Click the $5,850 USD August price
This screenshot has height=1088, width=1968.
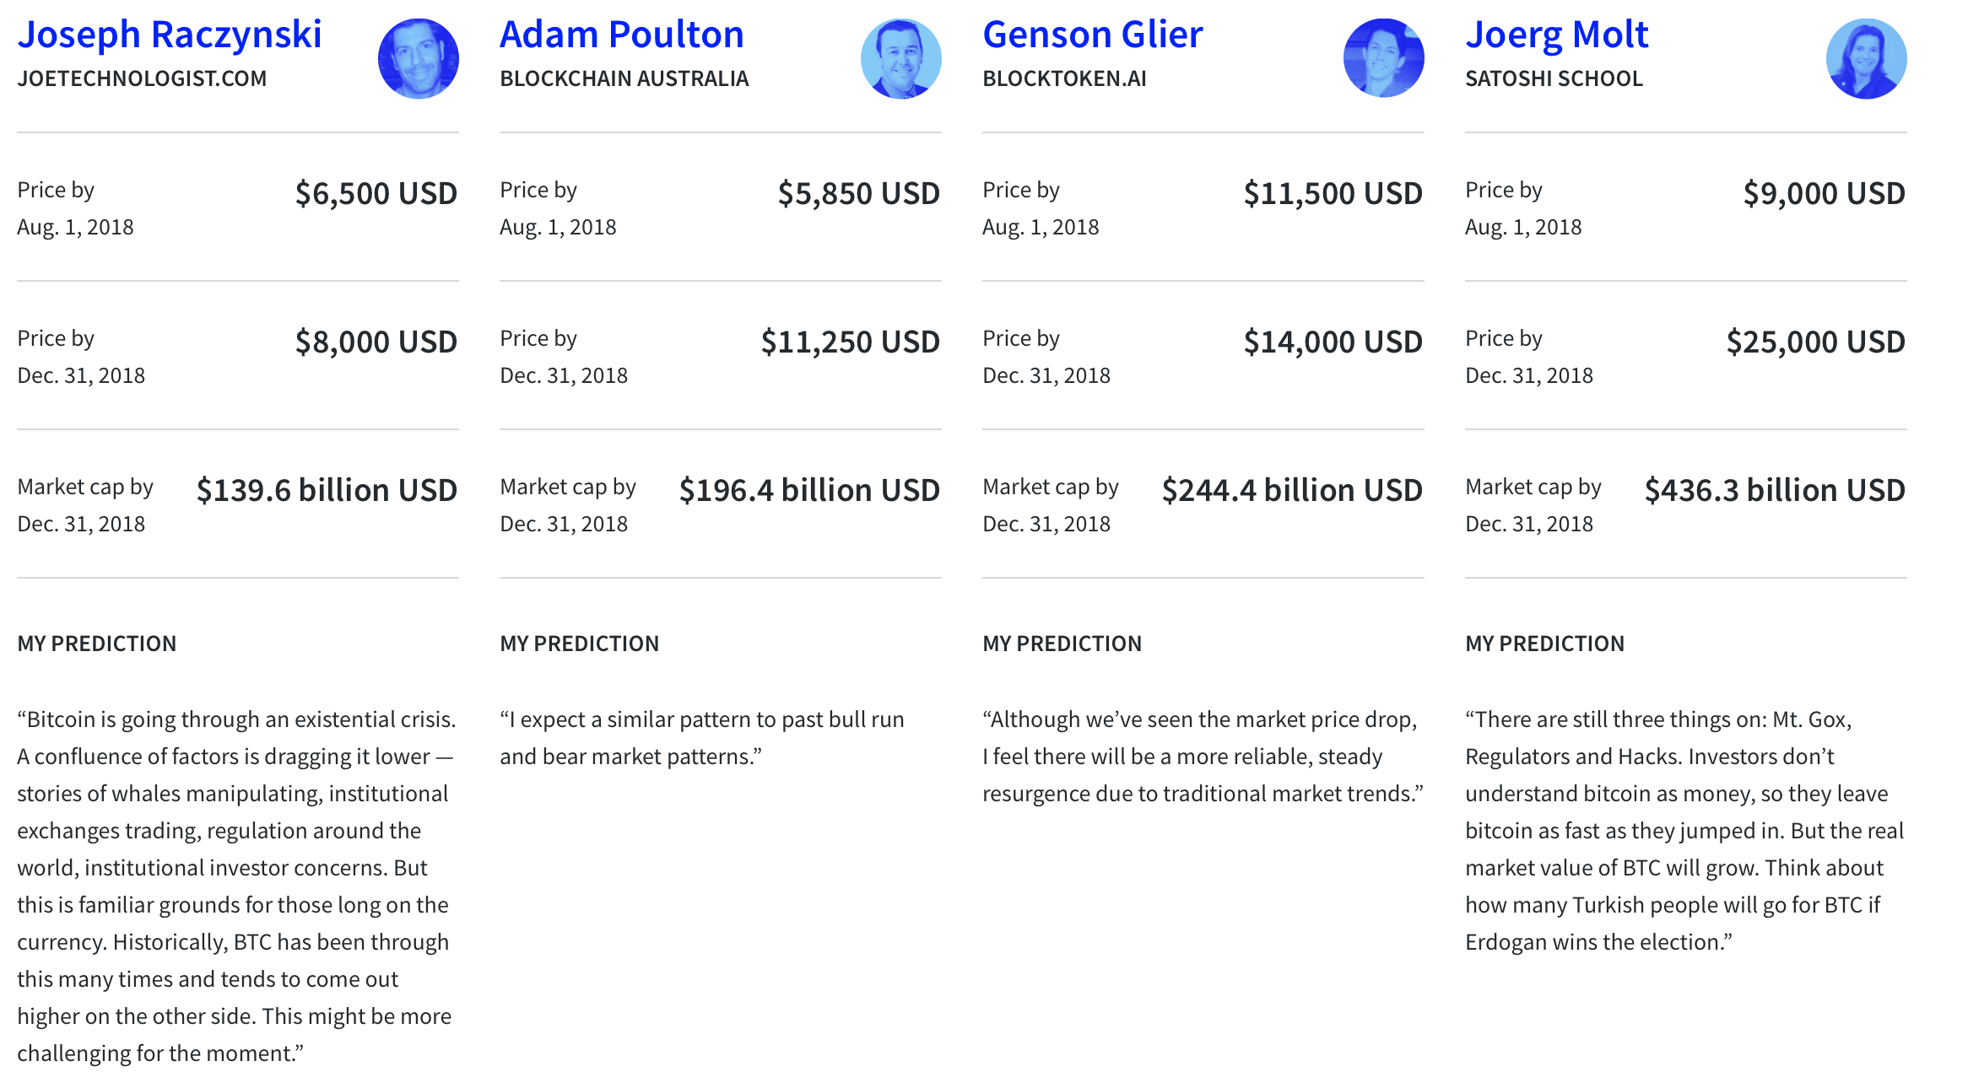[859, 194]
